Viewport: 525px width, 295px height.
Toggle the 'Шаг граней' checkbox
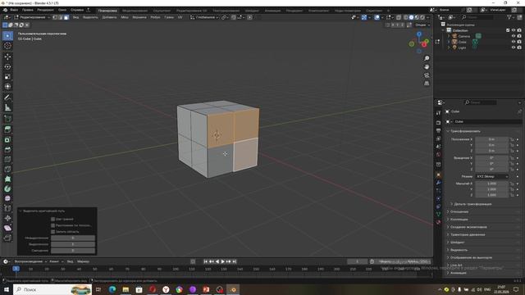tap(52, 219)
